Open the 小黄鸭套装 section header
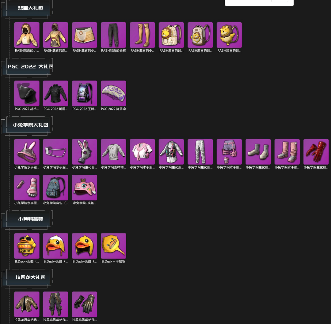Screen dimensions: 331x324 30,219
